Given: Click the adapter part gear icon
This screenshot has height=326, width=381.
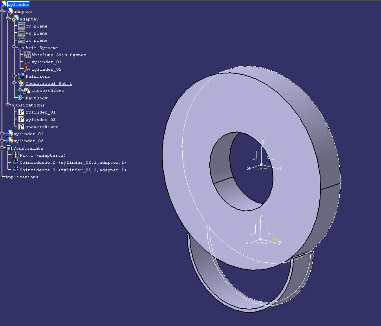Looking at the screenshot, I should click(x=15, y=19).
